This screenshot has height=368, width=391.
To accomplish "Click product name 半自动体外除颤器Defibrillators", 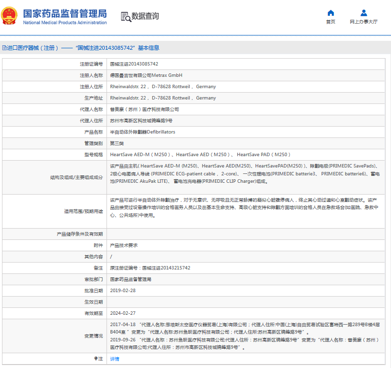I will pyautogui.click(x=142, y=132).
